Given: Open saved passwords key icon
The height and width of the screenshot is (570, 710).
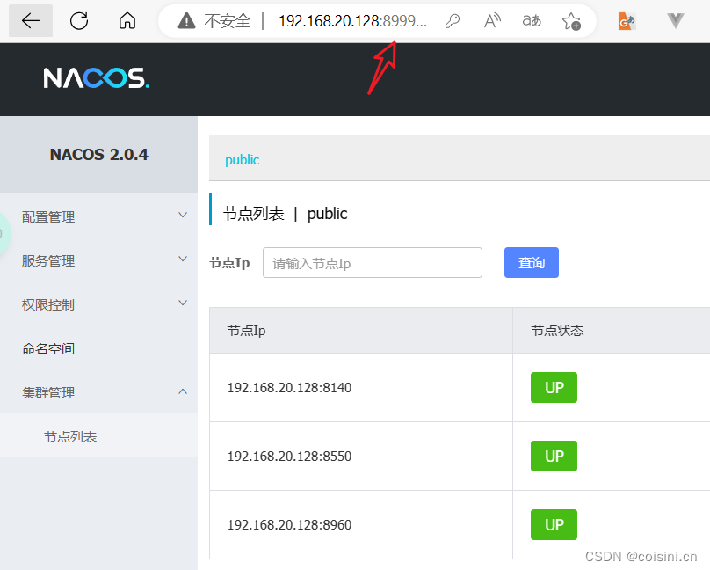Looking at the screenshot, I should click(x=453, y=21).
